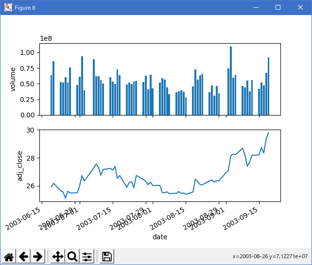Toggle the Pan axes tool

click(x=58, y=257)
